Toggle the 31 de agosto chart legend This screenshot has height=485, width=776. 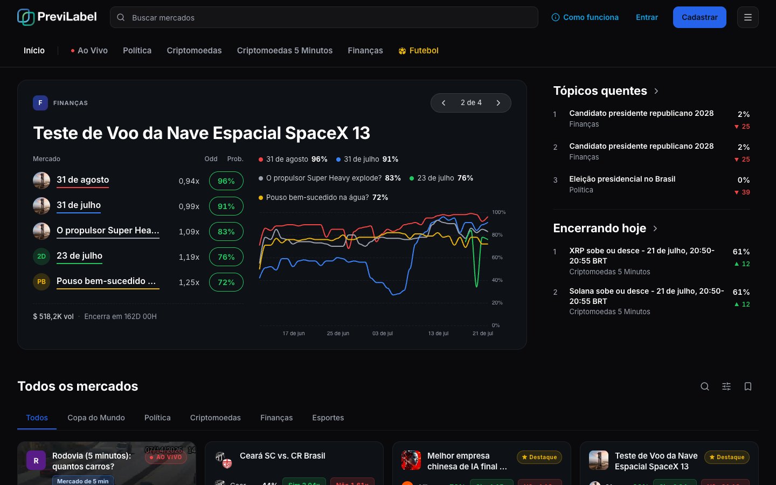[x=293, y=159]
